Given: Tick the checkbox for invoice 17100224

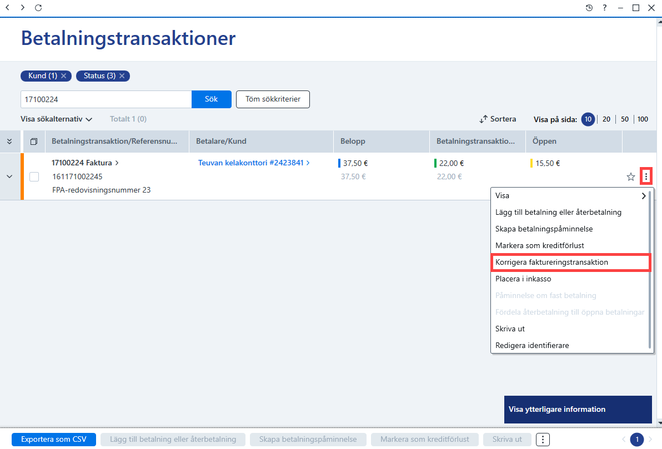Looking at the screenshot, I should pyautogui.click(x=34, y=177).
